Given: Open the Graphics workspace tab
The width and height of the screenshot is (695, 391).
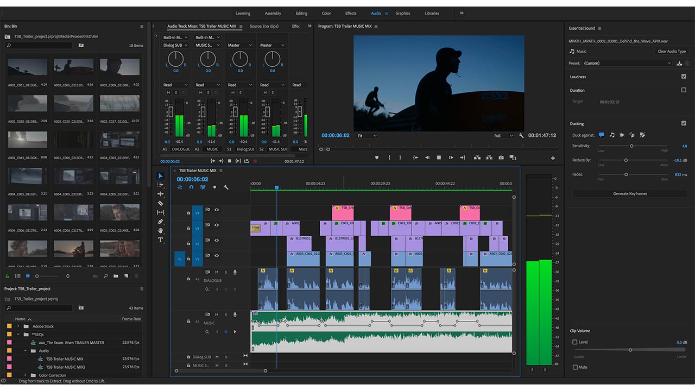Looking at the screenshot, I should pyautogui.click(x=402, y=14).
